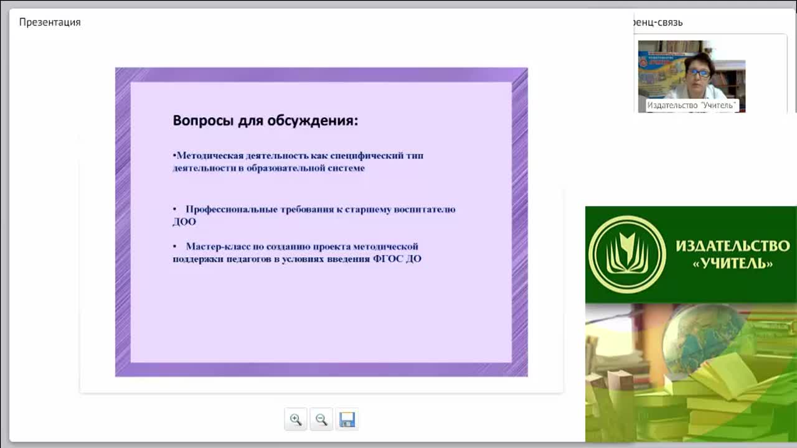797x448 pixels.
Task: Select the Презентация panel title
Action: click(50, 22)
